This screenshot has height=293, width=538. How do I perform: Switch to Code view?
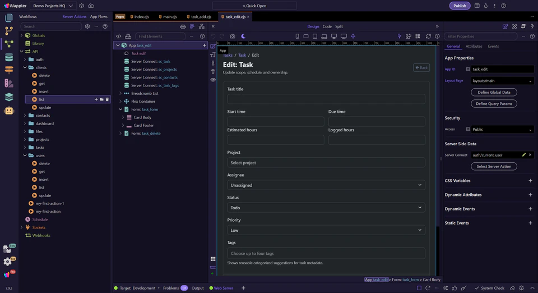tap(327, 26)
